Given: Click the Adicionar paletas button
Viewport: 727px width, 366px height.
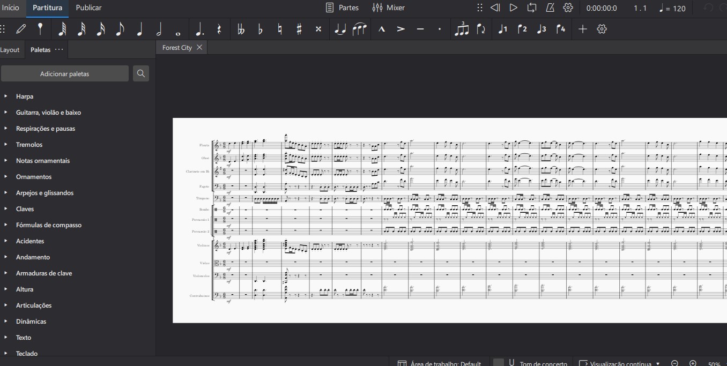Looking at the screenshot, I should pos(65,74).
